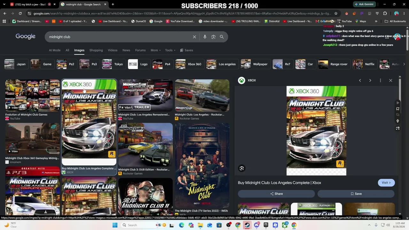Open File Explorer from the taskbar
The height and width of the screenshot is (230, 409).
[200, 225]
